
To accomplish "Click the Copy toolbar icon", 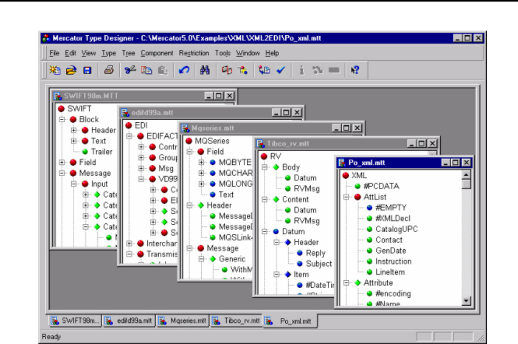I will [146, 70].
